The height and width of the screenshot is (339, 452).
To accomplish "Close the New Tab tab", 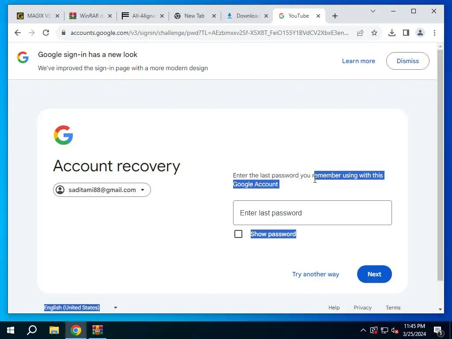I will pyautogui.click(x=214, y=16).
